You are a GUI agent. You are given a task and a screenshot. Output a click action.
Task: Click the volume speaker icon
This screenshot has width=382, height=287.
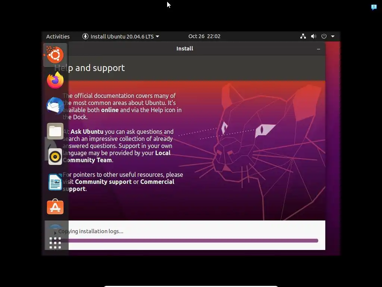coord(313,36)
